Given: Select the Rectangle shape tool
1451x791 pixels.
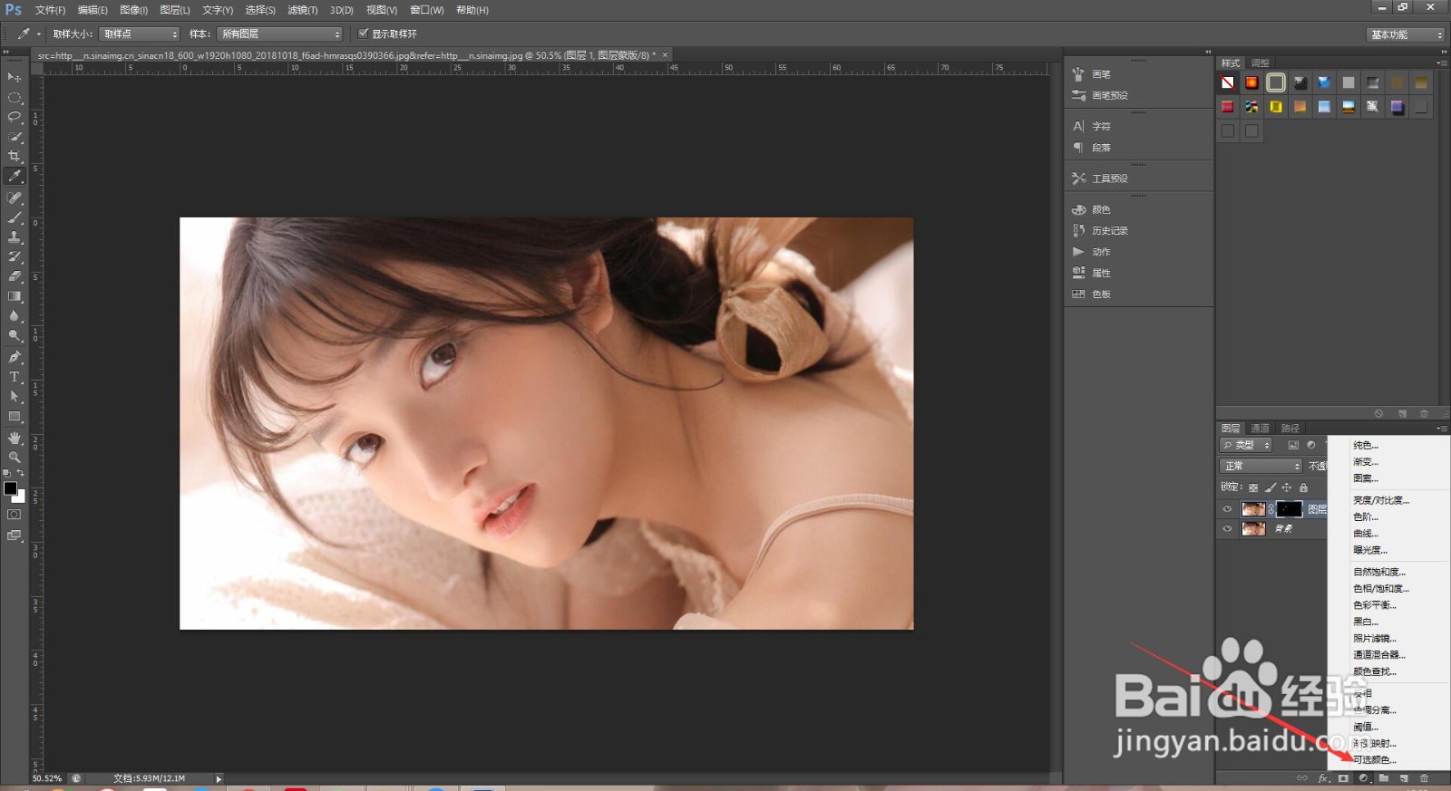Looking at the screenshot, I should pos(15,417).
